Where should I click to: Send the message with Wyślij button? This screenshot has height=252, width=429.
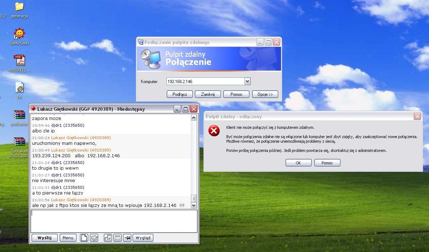tap(44, 238)
